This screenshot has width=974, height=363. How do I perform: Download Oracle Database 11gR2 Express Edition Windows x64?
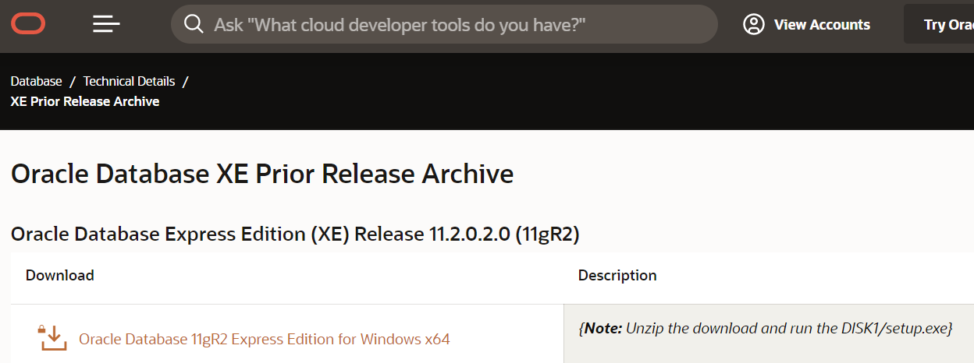pos(265,339)
